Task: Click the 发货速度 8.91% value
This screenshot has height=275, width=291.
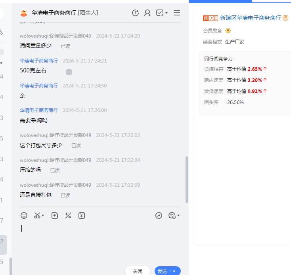Action: pos(255,91)
